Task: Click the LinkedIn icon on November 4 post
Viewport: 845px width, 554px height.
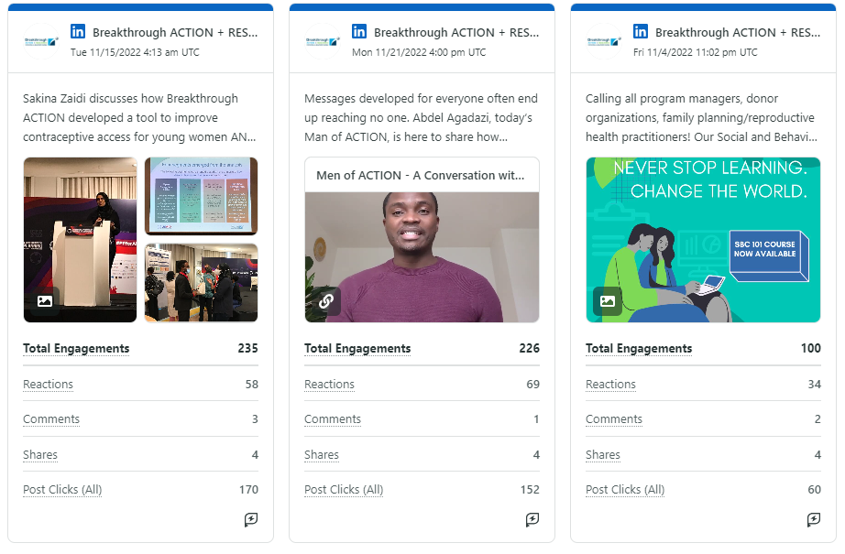Action: pos(641,32)
